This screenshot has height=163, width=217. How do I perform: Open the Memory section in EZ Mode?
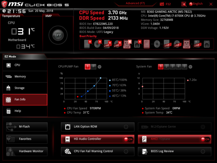(x=25, y=77)
